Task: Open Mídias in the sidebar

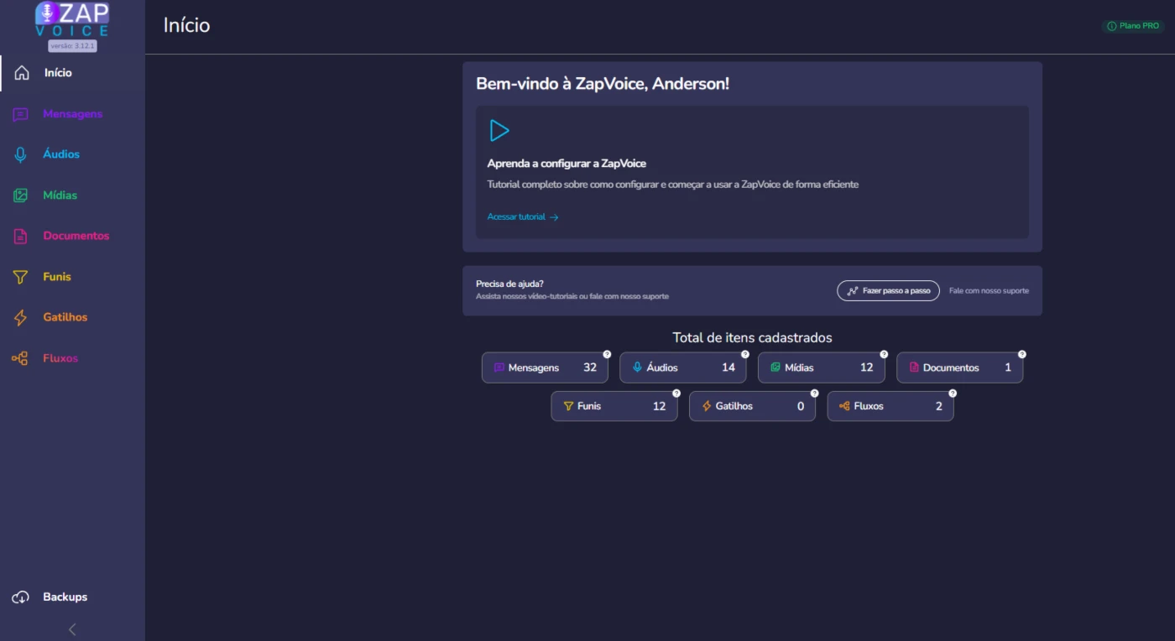Action: 72,195
